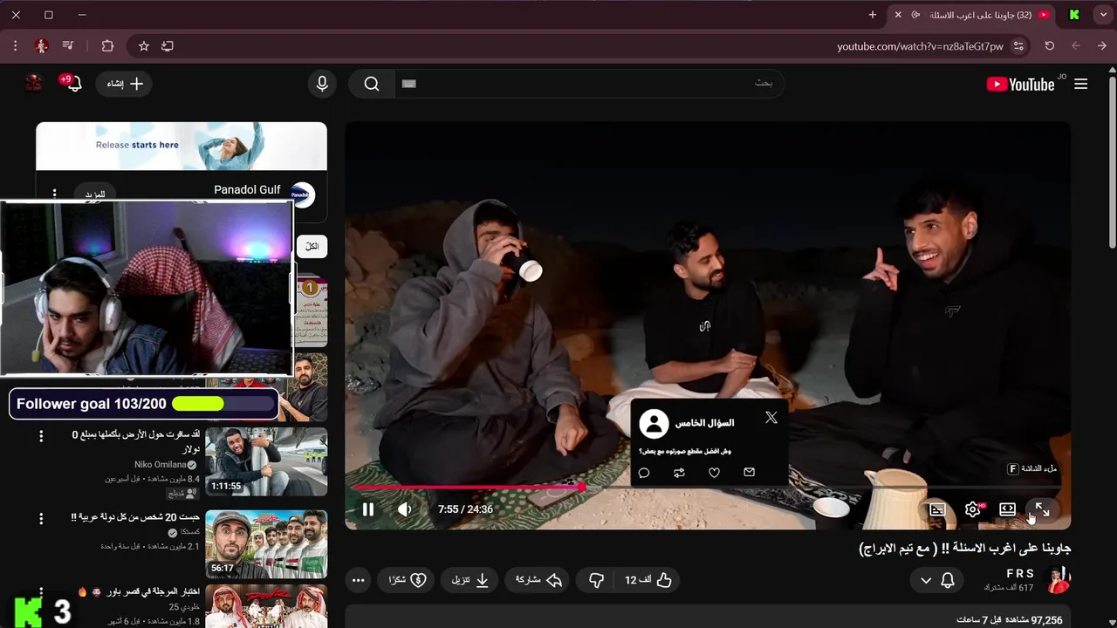Open the tab search dropdown chevron
Image resolution: width=1117 pixels, height=628 pixels.
(1104, 15)
